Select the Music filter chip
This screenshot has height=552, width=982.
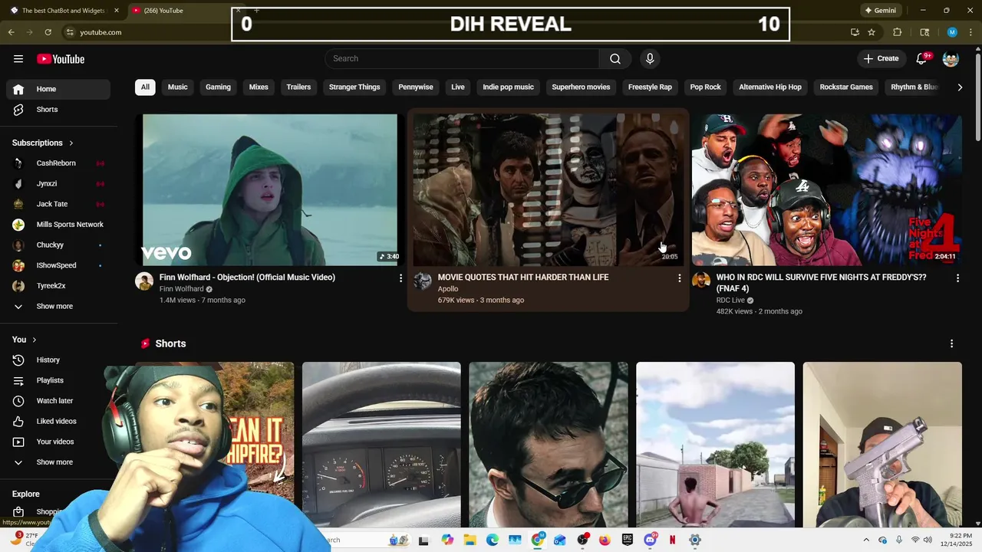[x=177, y=87]
